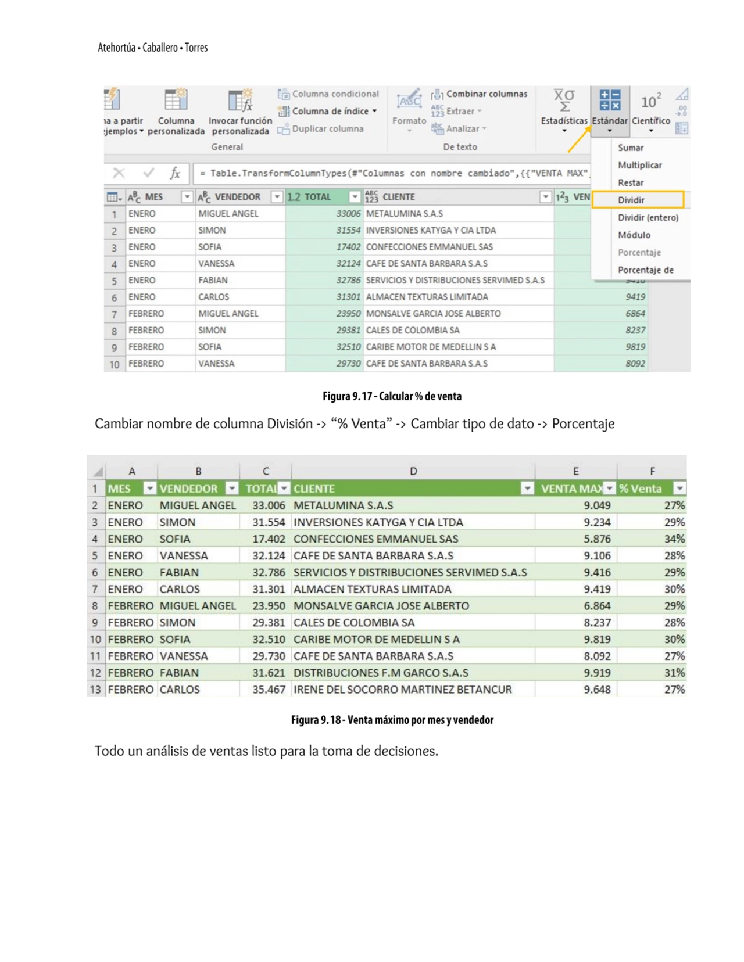Open Excel % Venta header filter dropdown

(679, 489)
